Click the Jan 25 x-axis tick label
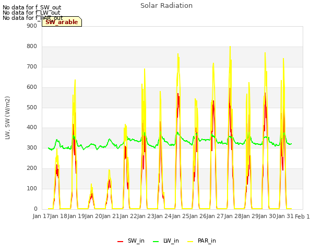This screenshot has height=251, width=334. (x=181, y=216)
